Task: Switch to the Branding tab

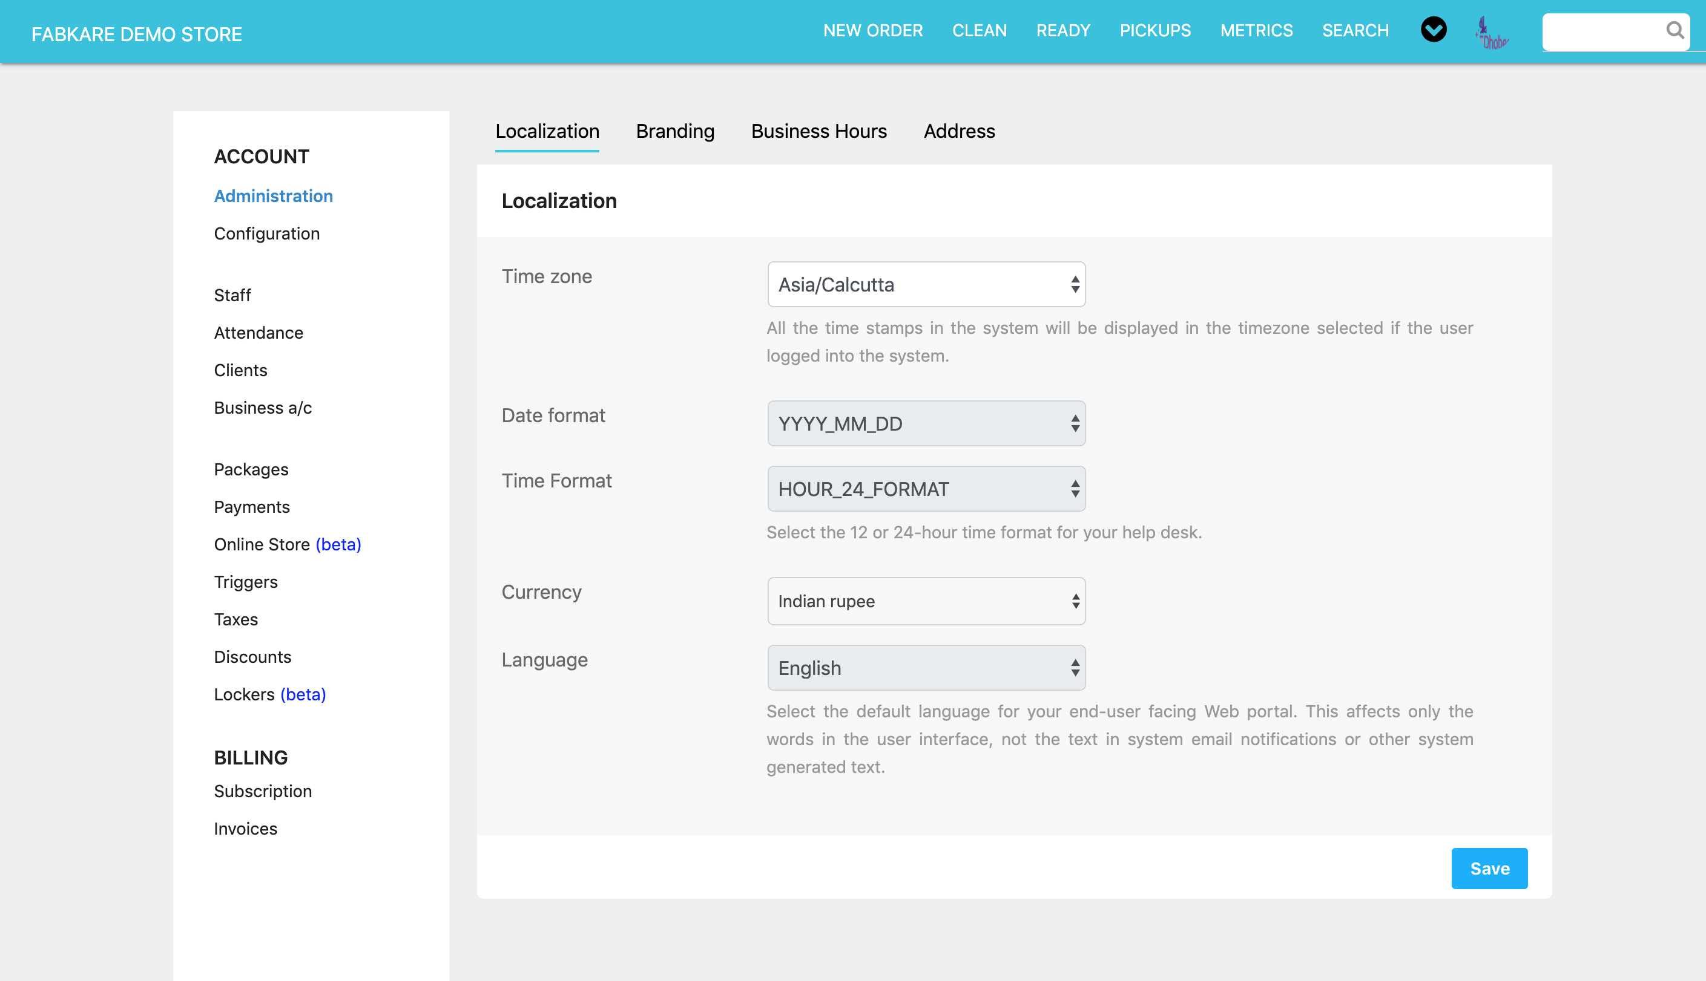Action: [675, 131]
